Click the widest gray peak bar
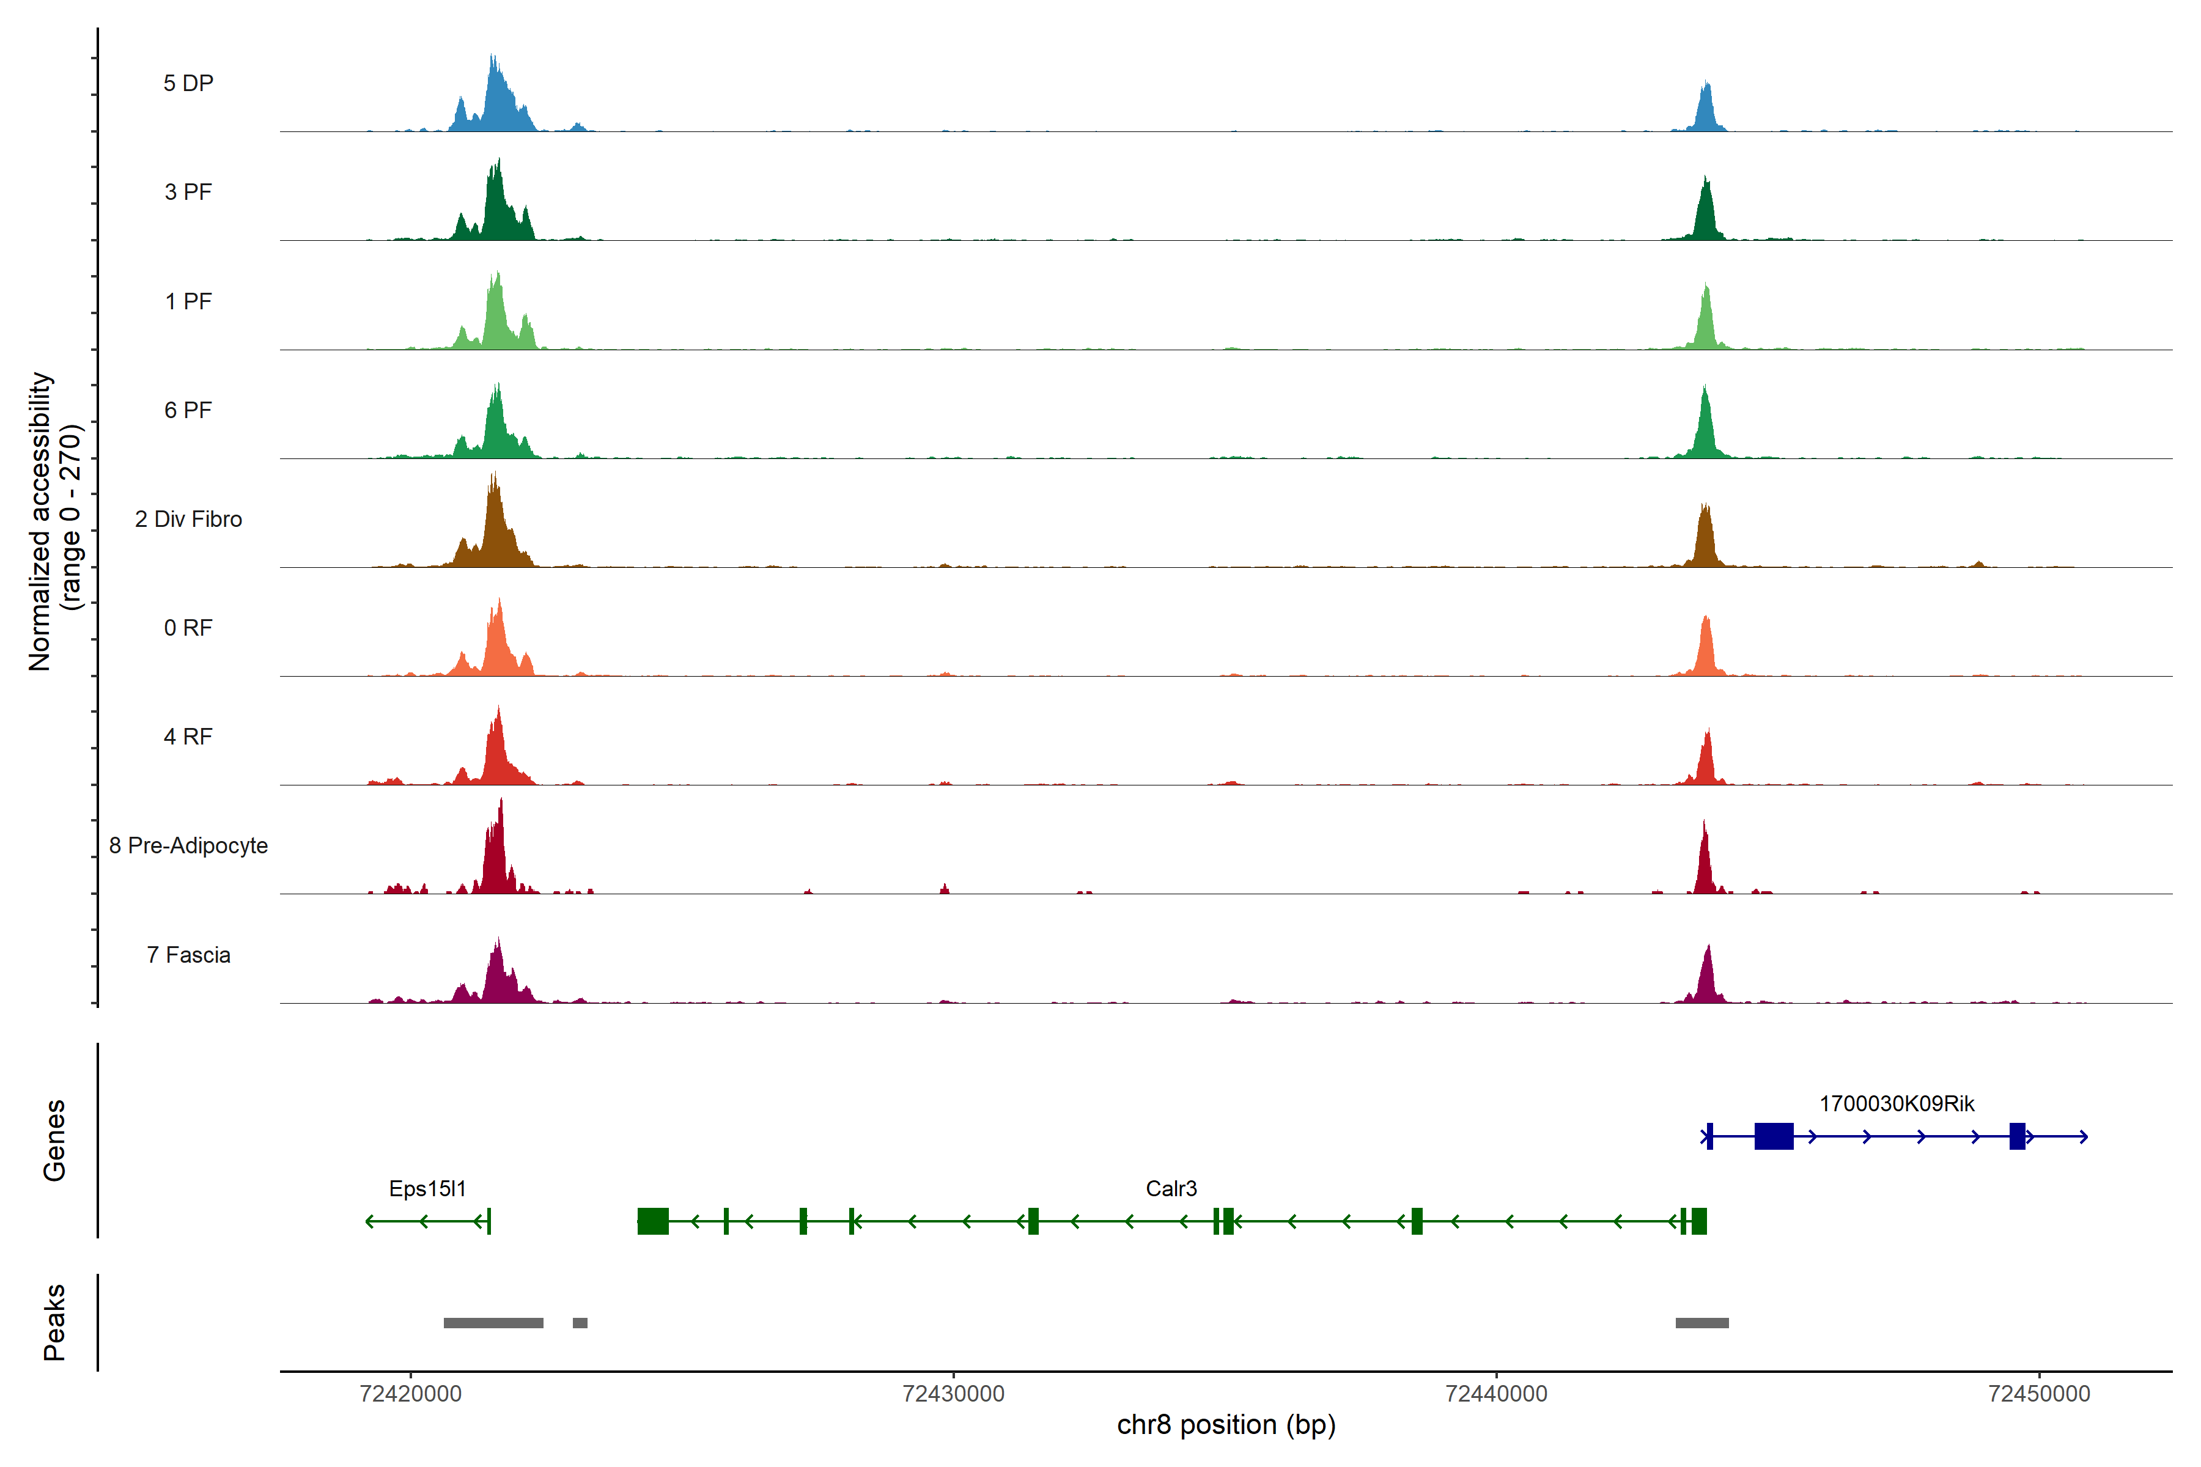This screenshot has width=2201, height=1467. pyautogui.click(x=493, y=1323)
